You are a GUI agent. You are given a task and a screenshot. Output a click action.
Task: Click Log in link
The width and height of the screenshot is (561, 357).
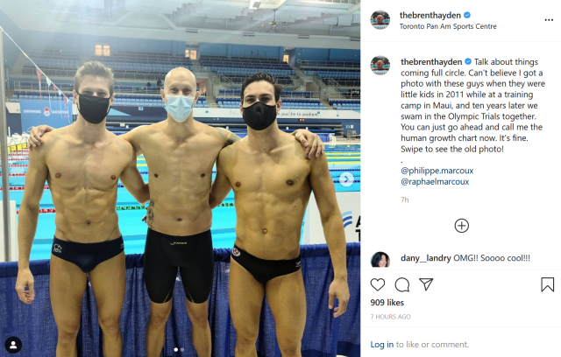[x=382, y=345]
